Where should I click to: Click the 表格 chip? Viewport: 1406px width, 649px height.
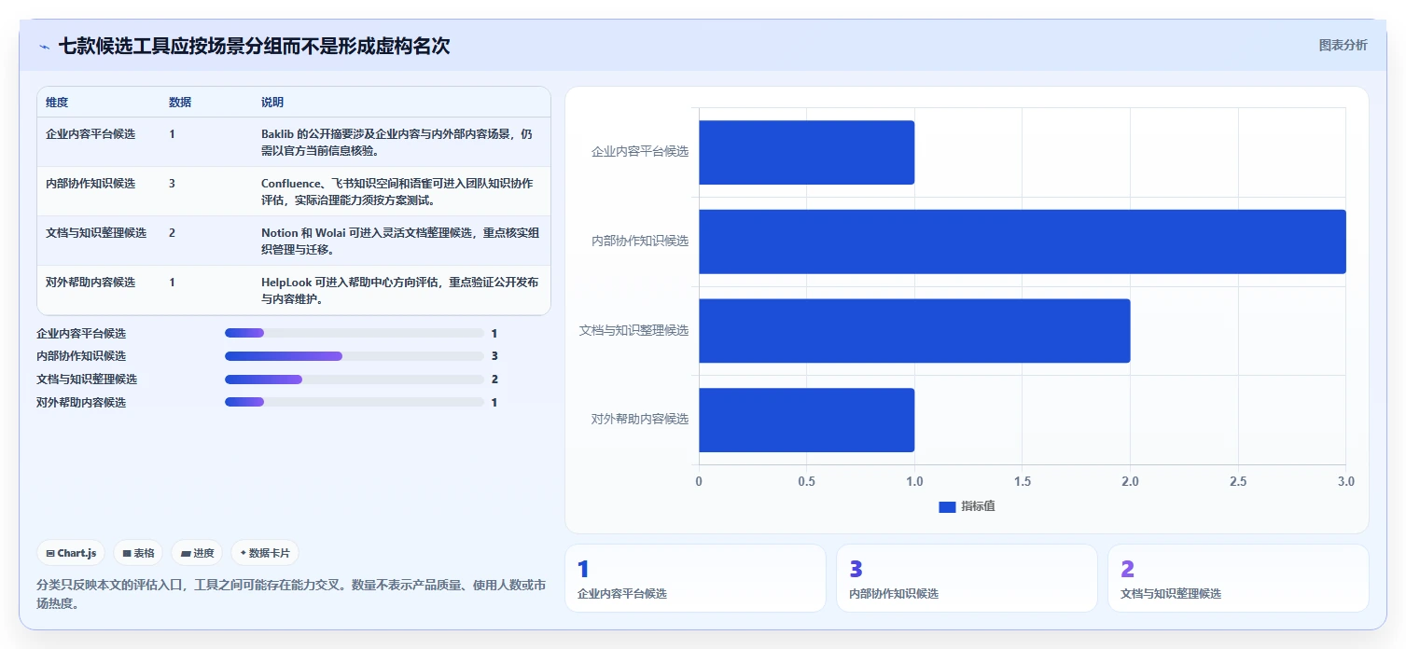(138, 553)
